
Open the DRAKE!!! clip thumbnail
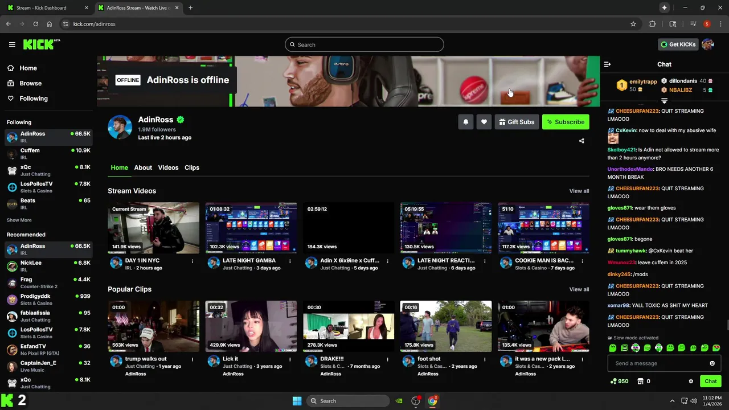coord(349,326)
